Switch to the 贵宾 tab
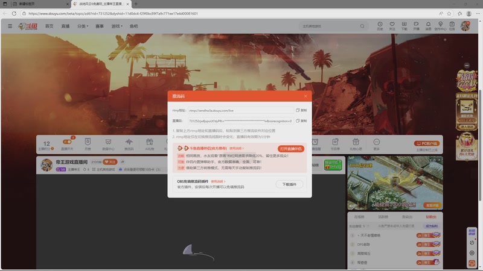Viewport: 483px width, 271px height. [x=407, y=217]
